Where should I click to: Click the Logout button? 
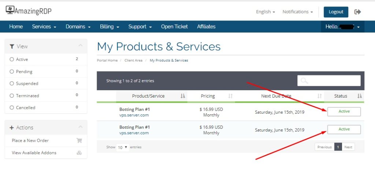336,12
